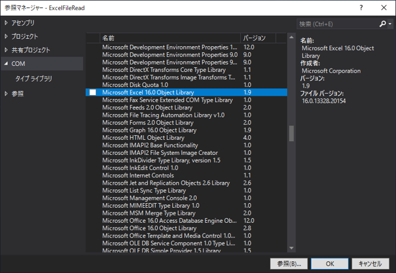Select Microsoft InkEdit Control 1.0
396x273 pixels.
(x=186, y=168)
